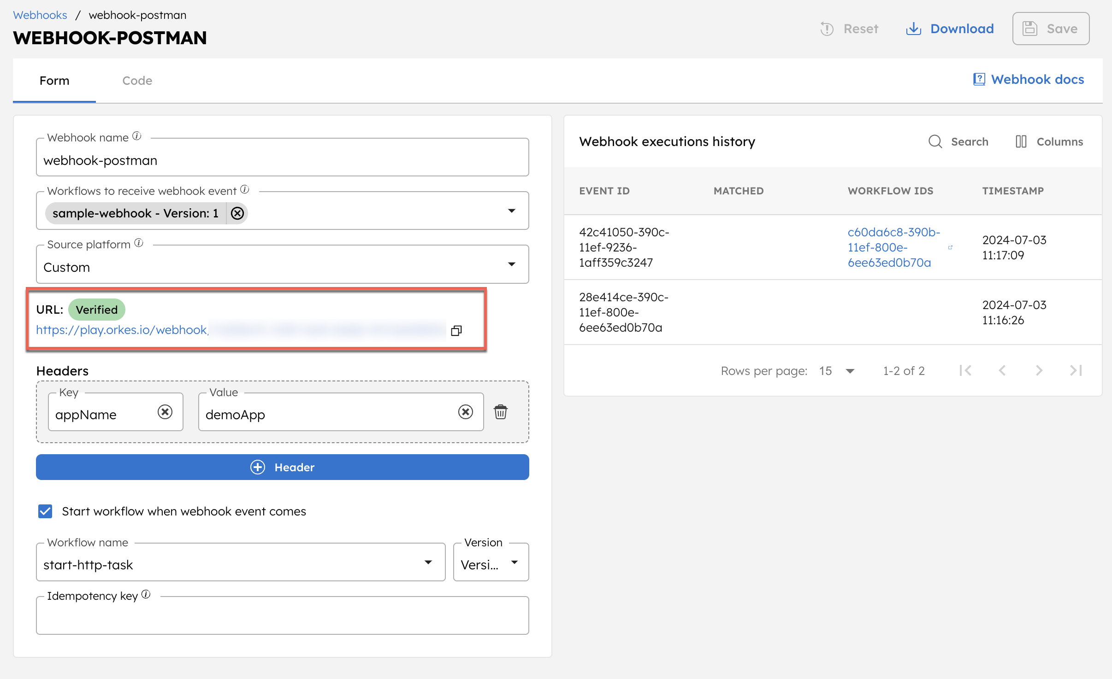Delete the appName header with trash icon

(501, 412)
